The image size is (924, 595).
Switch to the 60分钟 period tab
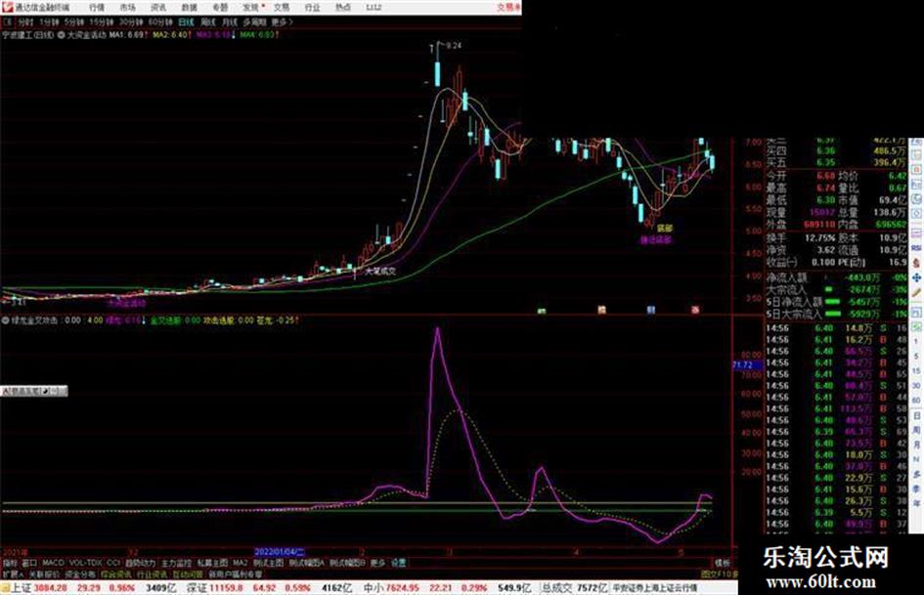pyautogui.click(x=159, y=21)
